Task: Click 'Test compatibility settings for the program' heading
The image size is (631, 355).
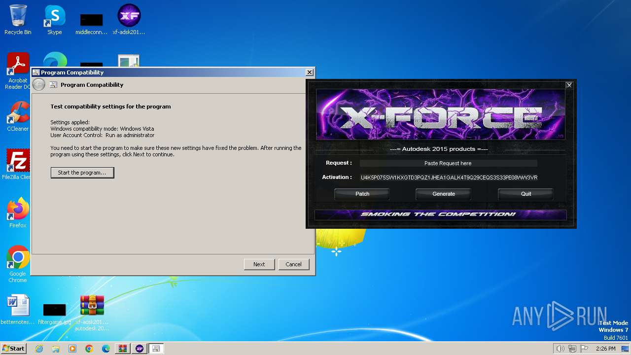Action: [x=110, y=106]
